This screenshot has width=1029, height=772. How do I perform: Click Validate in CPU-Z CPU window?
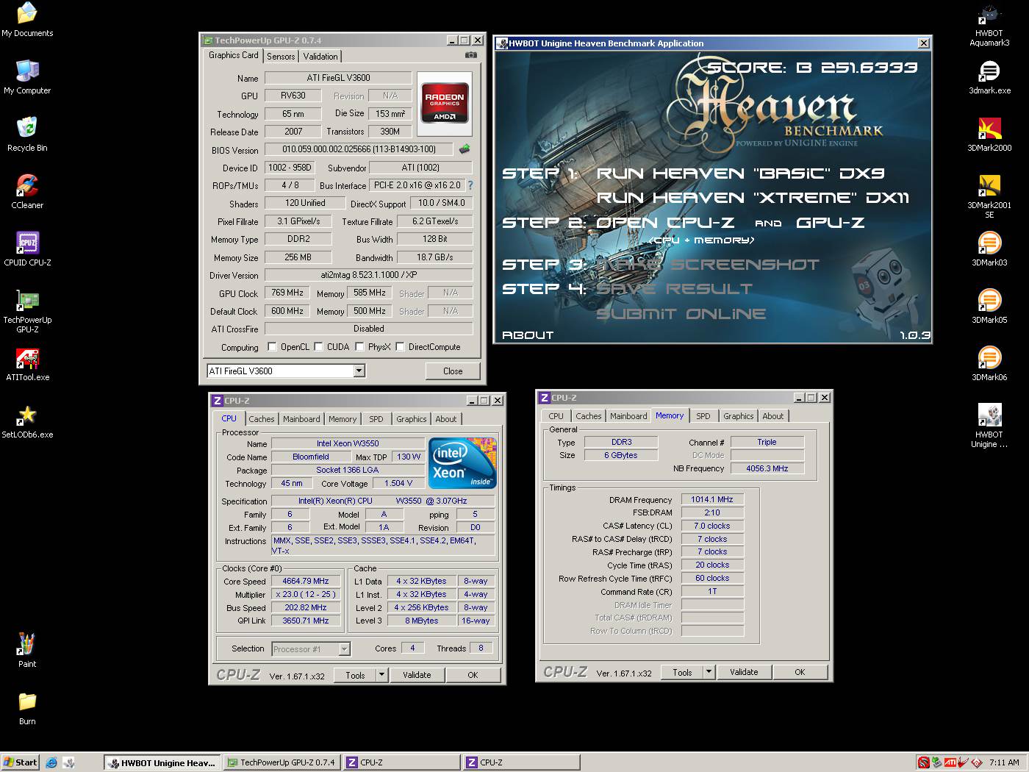coord(417,675)
